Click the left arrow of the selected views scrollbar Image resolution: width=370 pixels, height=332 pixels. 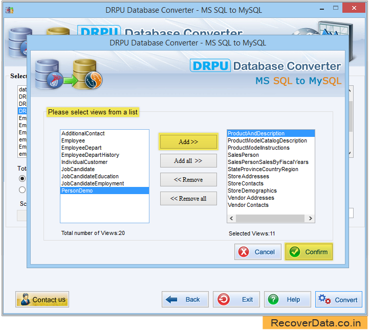(x=231, y=218)
